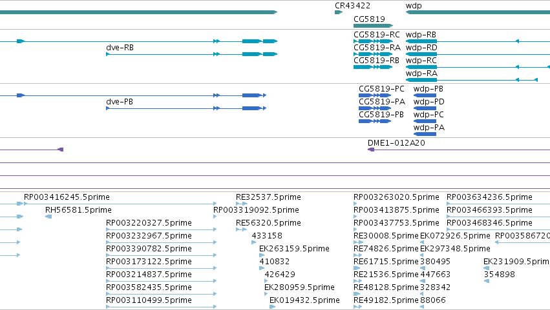Click the dve-PB protein label
This screenshot has height=310, width=550.
(x=120, y=102)
